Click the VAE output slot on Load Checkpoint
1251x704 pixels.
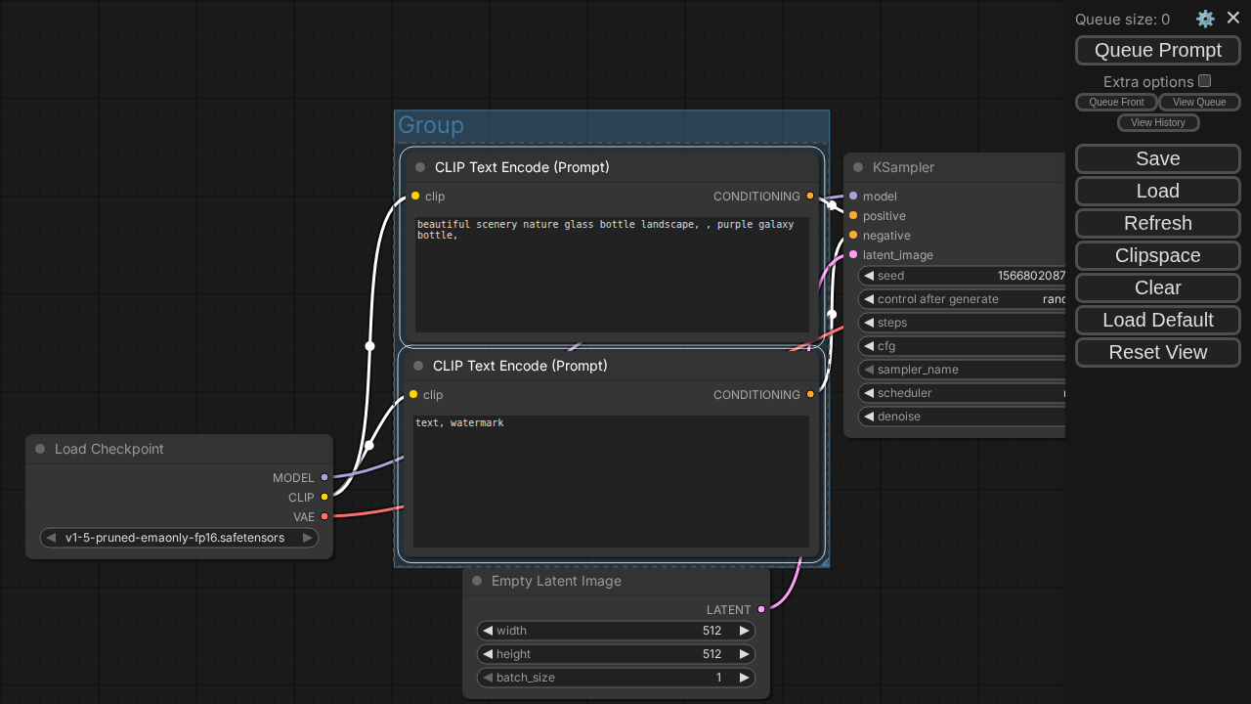pyautogui.click(x=324, y=516)
